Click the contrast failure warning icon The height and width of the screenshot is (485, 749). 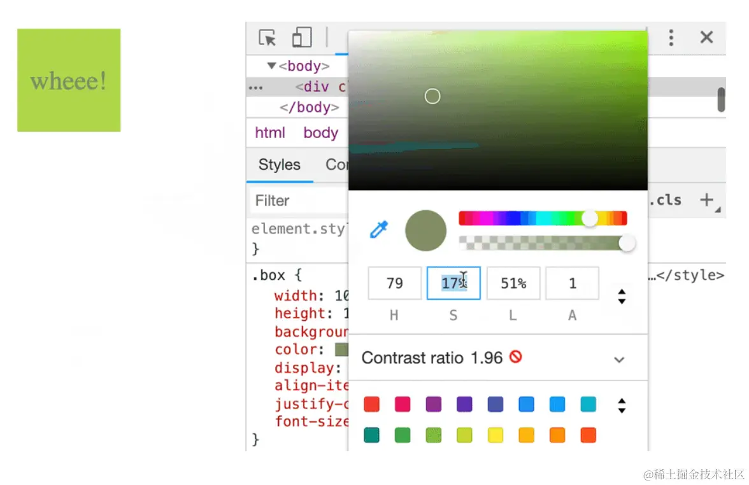(516, 356)
